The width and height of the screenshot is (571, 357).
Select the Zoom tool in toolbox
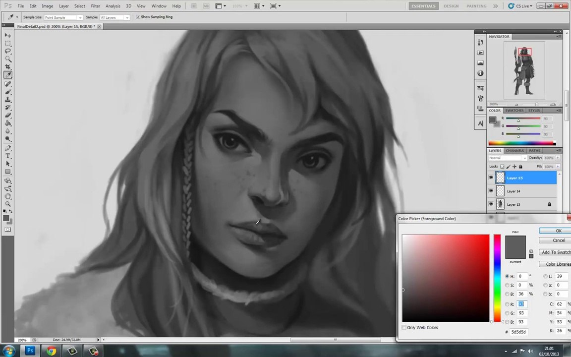click(x=7, y=204)
